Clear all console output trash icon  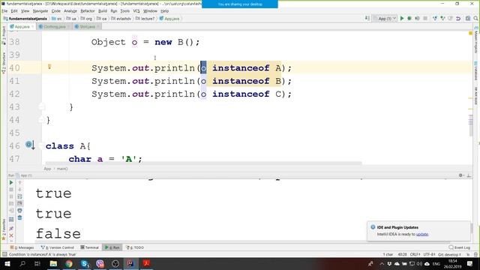coord(19,217)
